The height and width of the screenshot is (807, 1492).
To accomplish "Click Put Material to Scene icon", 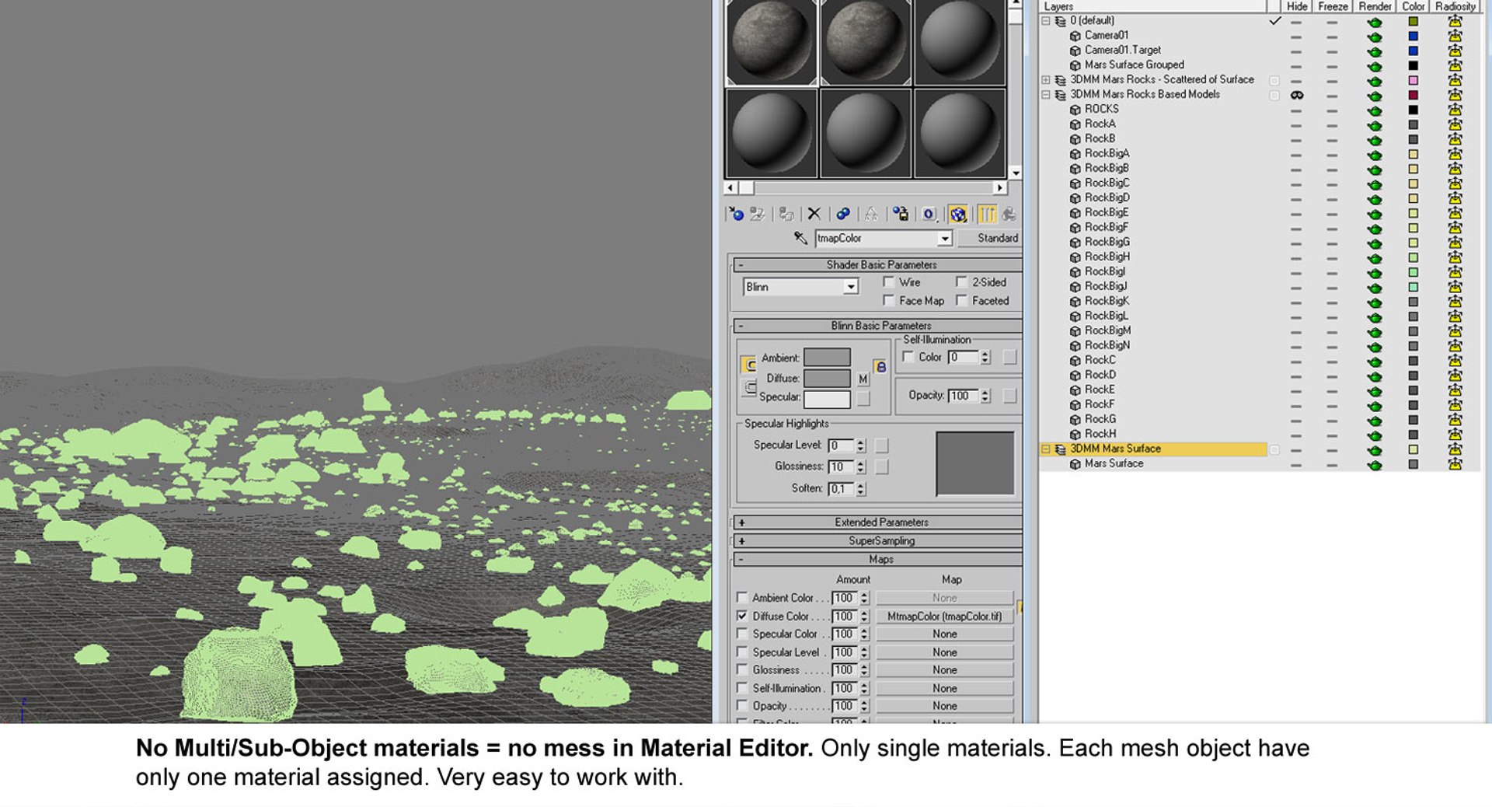I will pos(758,214).
